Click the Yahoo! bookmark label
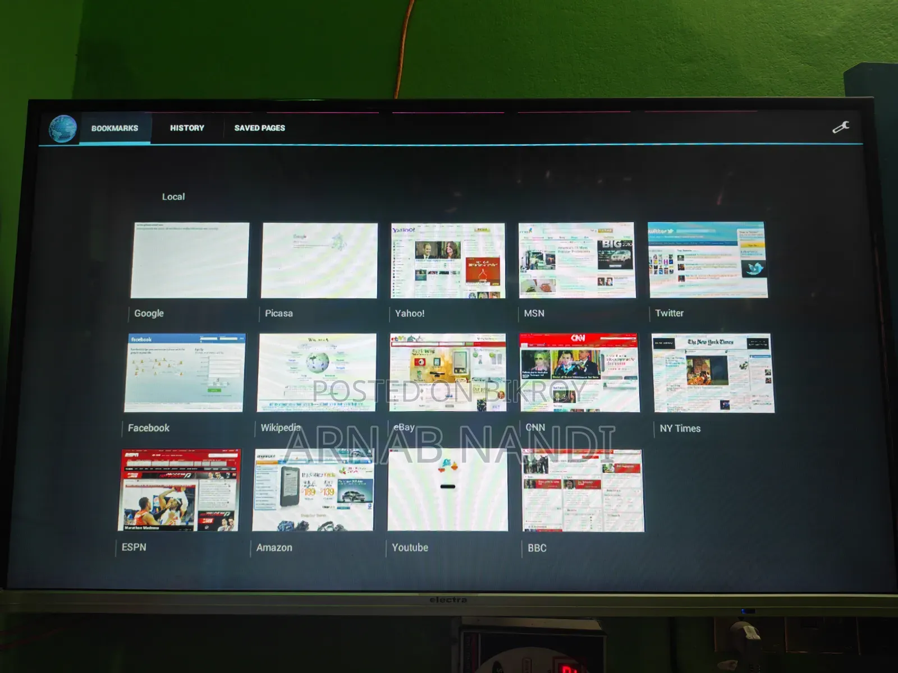This screenshot has height=673, width=898. click(410, 314)
